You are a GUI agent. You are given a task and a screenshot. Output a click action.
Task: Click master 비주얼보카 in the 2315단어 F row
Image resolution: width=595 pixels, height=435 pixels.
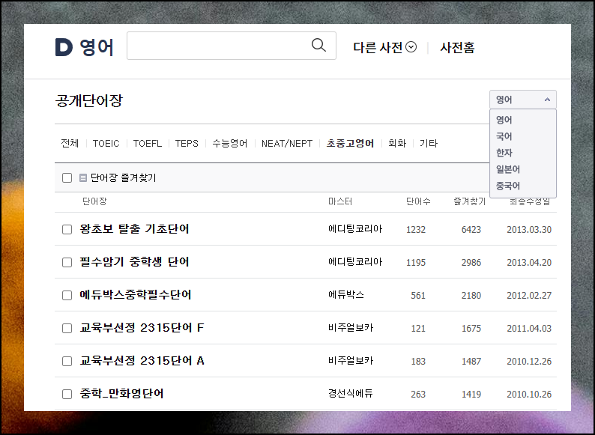351,328
